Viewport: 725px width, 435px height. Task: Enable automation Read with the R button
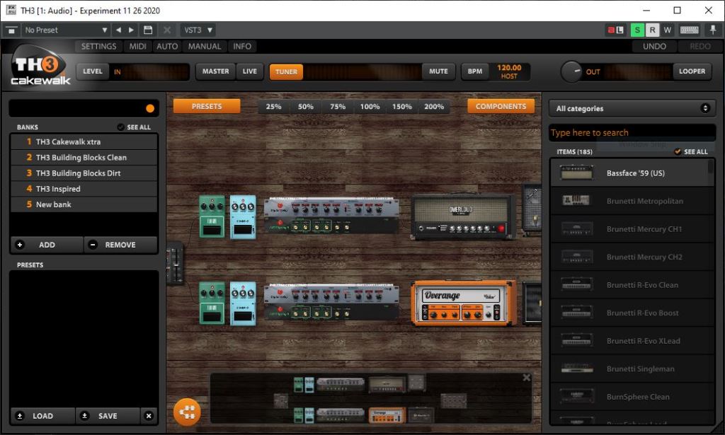coord(653,30)
